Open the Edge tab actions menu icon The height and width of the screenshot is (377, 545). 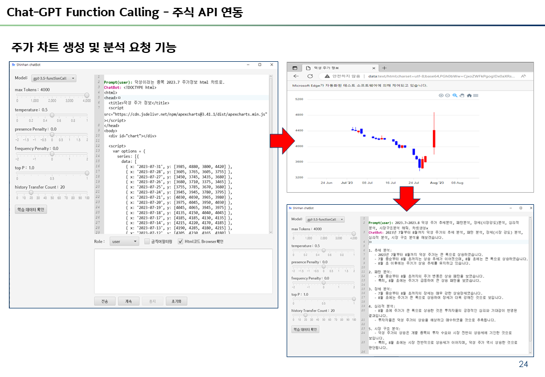(x=295, y=68)
